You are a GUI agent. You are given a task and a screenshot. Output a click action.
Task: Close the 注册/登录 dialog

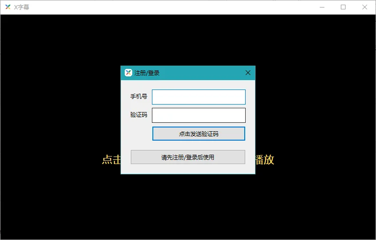point(248,73)
